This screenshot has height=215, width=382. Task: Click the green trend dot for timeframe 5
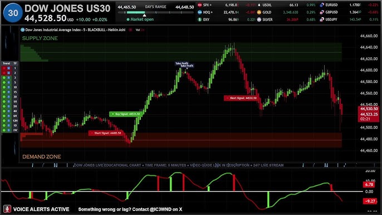4,82
